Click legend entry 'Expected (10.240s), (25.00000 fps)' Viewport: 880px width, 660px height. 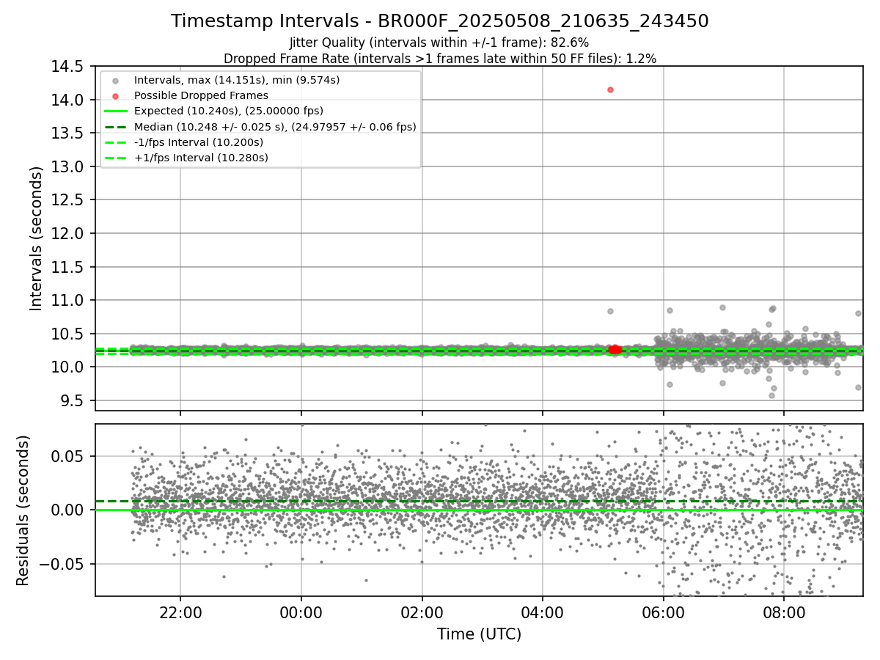click(x=229, y=111)
